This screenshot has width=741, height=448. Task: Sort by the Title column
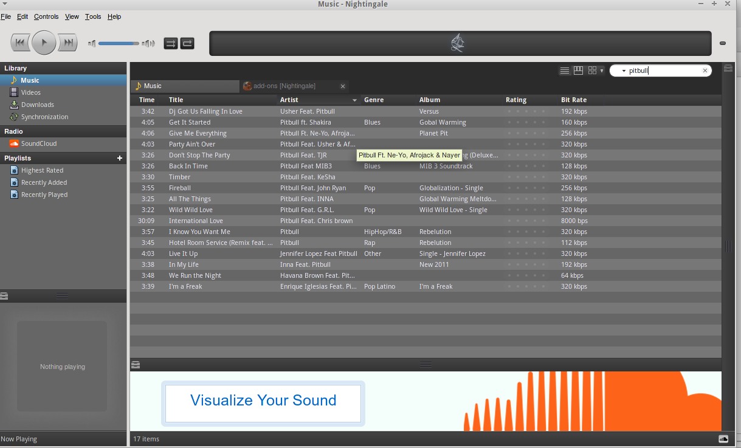coord(221,100)
